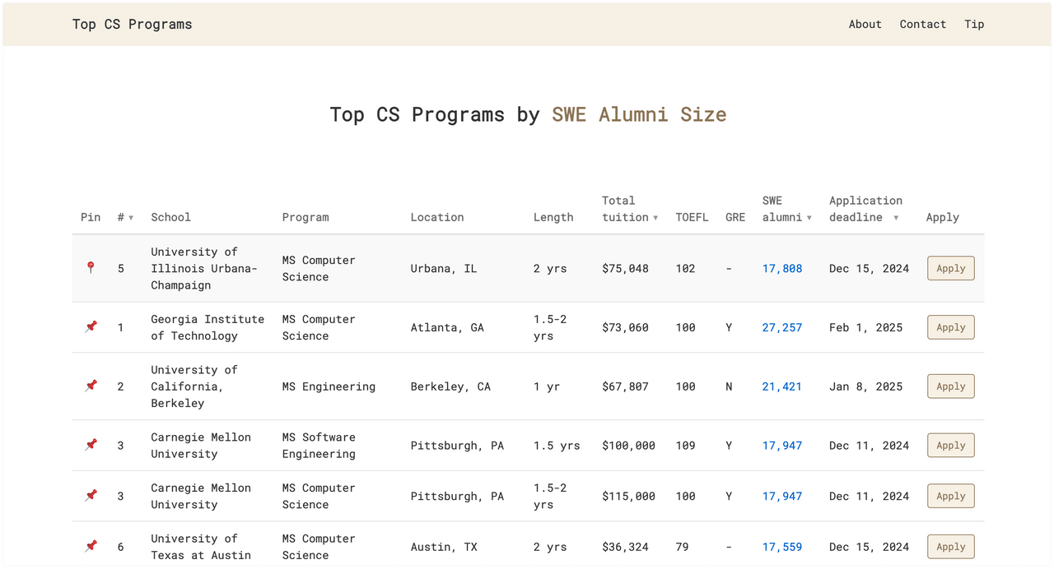
Task: Go to Top CS Programs home
Action: click(132, 24)
